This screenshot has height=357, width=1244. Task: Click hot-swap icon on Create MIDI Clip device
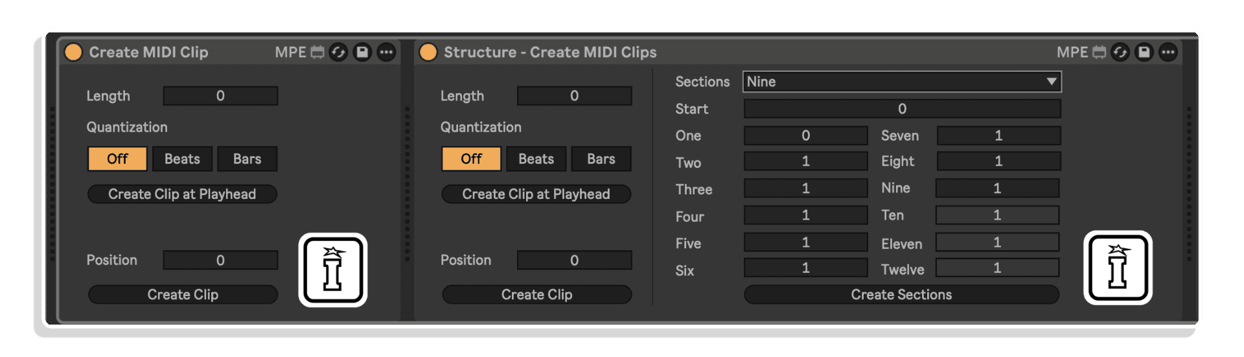[338, 52]
